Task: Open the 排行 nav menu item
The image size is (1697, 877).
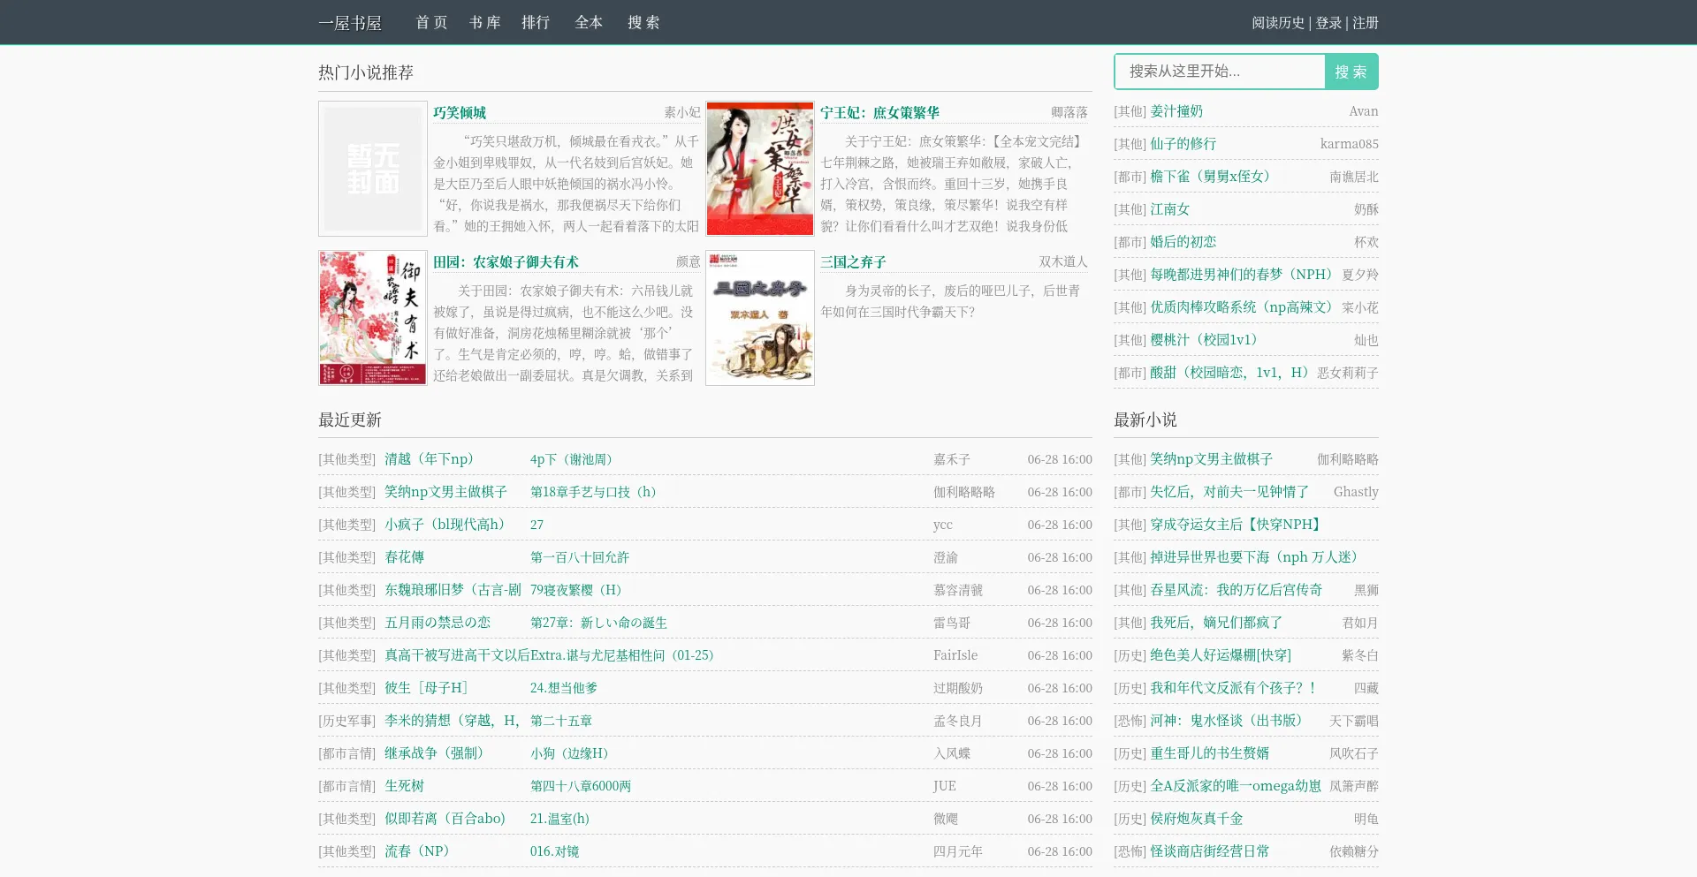Action: click(536, 22)
